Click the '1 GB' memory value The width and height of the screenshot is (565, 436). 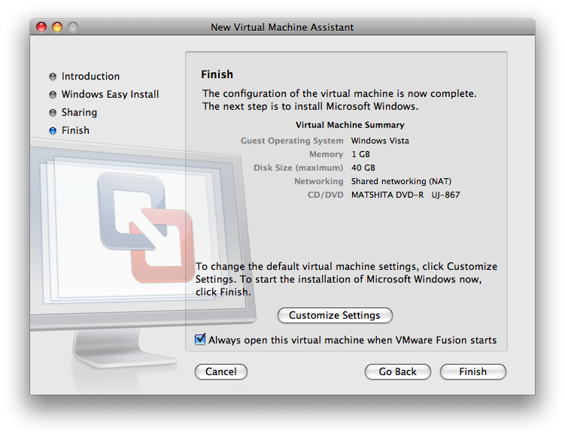[360, 154]
